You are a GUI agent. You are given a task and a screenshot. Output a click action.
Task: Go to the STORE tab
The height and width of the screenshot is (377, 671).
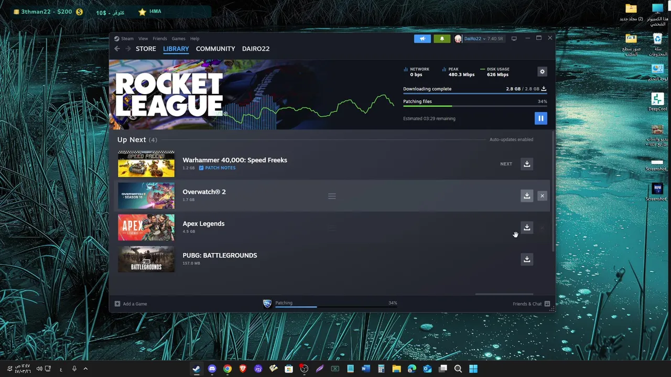pyautogui.click(x=146, y=49)
